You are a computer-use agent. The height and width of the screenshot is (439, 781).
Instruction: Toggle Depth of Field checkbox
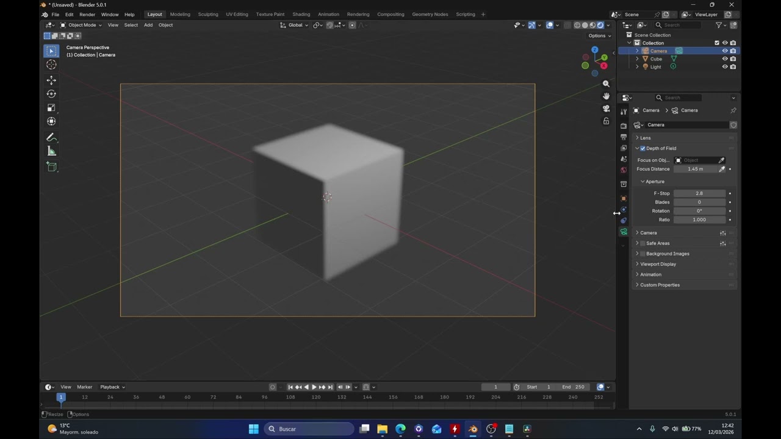coord(642,148)
